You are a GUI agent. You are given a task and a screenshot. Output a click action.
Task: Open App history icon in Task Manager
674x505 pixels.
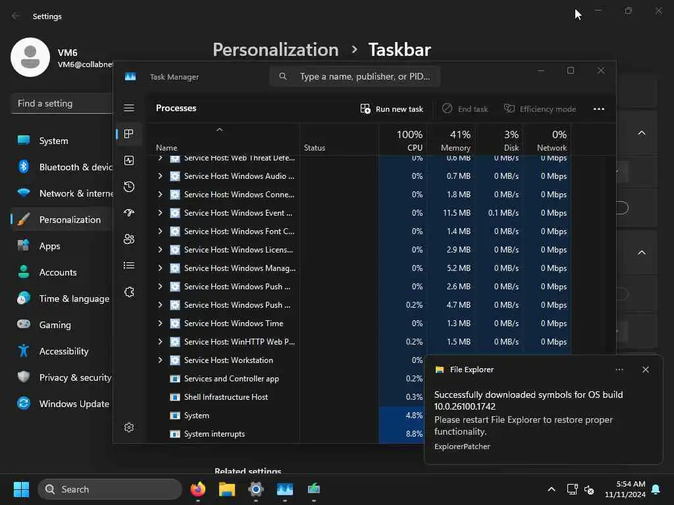click(129, 186)
